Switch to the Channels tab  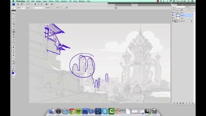(x=180, y=5)
